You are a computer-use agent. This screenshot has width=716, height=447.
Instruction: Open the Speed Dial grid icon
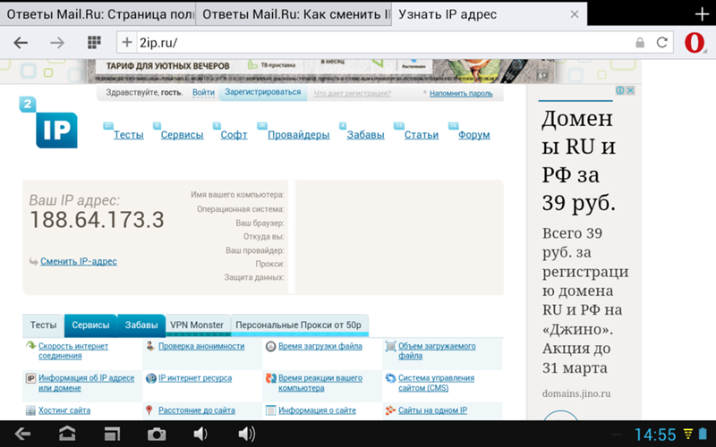pyautogui.click(x=94, y=42)
